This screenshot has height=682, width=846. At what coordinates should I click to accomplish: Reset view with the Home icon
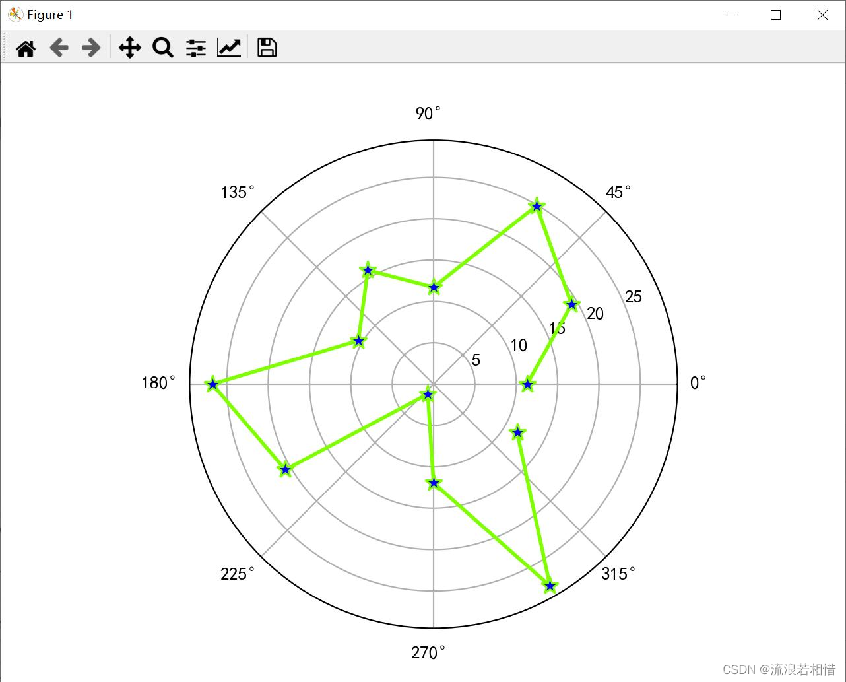25,47
